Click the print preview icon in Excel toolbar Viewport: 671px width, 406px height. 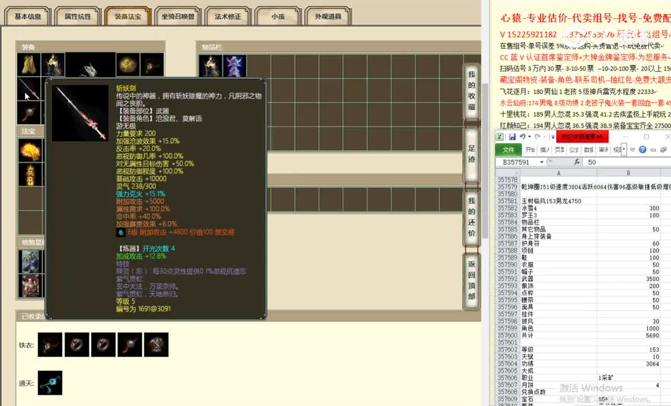(663, 150)
